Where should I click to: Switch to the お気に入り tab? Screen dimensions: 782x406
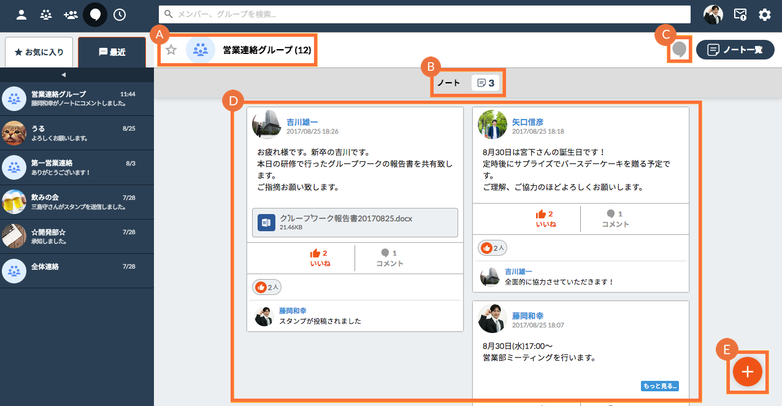(39, 52)
